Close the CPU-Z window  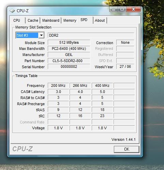pos(133,9)
